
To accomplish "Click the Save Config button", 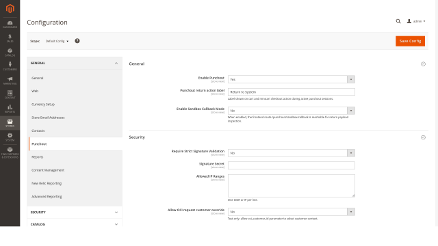I will point(410,41).
